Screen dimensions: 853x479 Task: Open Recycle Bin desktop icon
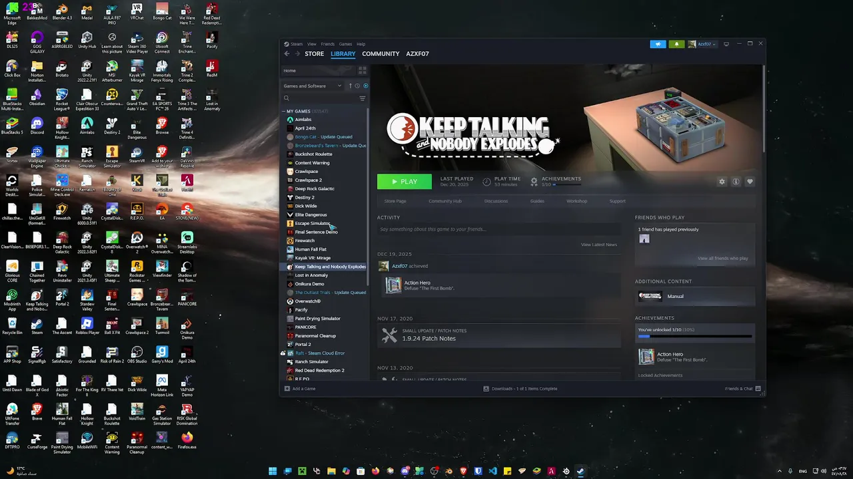[x=12, y=325]
